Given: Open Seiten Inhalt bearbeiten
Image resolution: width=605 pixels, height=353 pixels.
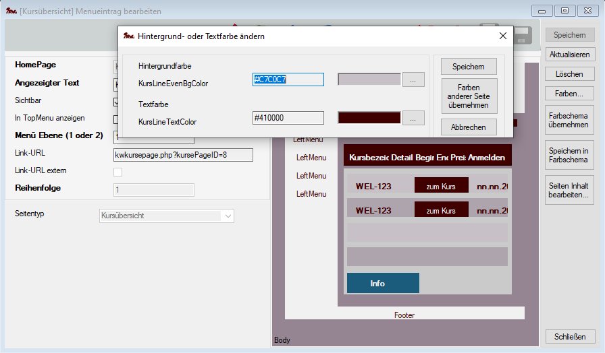Looking at the screenshot, I should (570, 190).
